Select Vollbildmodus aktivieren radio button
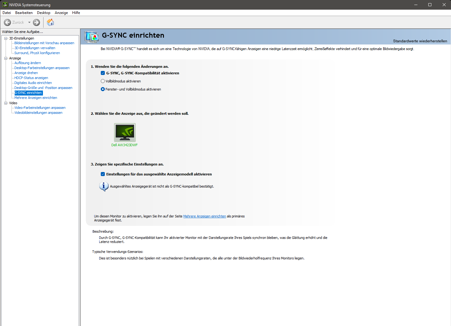The image size is (451, 326). [x=103, y=81]
